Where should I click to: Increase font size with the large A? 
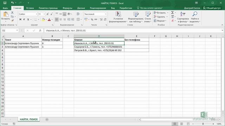click(x=48, y=14)
